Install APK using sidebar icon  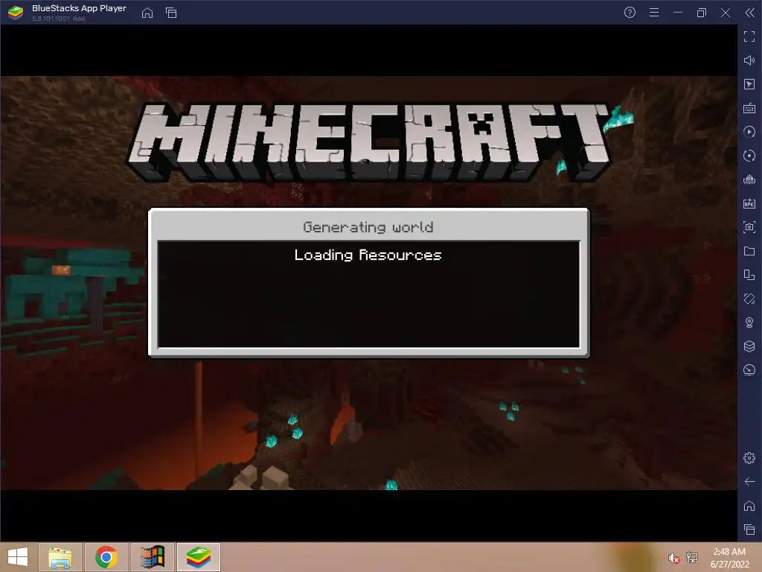(749, 203)
